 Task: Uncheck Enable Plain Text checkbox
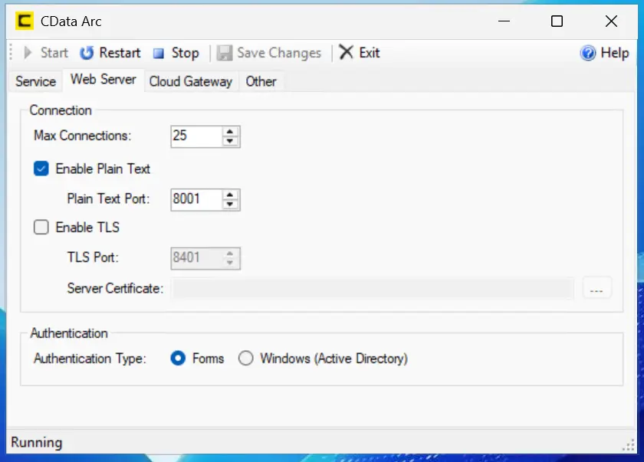41,169
